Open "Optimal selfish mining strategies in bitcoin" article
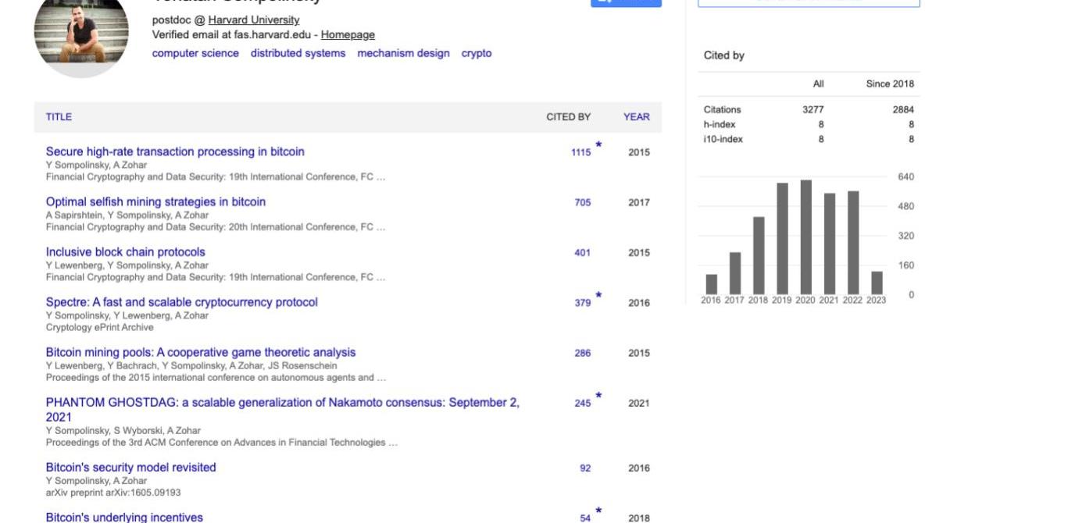This screenshot has width=1075, height=523. pyautogui.click(x=155, y=202)
